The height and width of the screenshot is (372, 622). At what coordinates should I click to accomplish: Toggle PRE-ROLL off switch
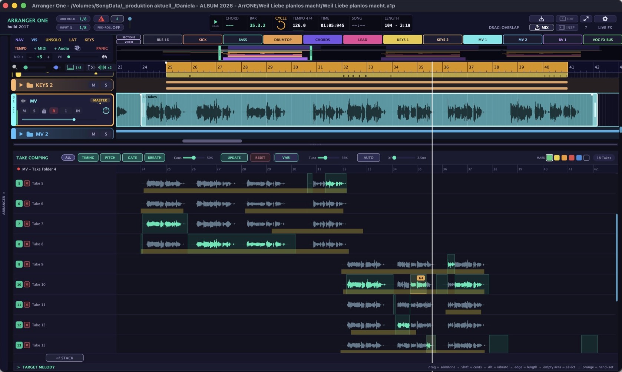pos(109,27)
